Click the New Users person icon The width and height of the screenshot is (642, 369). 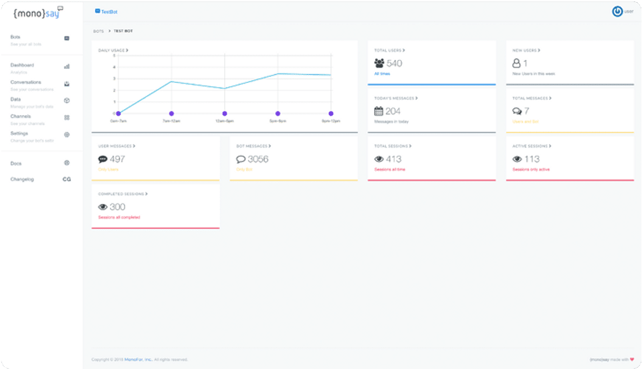pyautogui.click(x=516, y=64)
